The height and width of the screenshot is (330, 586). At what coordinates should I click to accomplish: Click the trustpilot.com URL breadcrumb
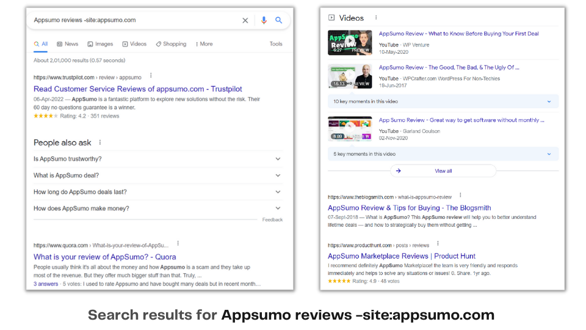point(87,78)
